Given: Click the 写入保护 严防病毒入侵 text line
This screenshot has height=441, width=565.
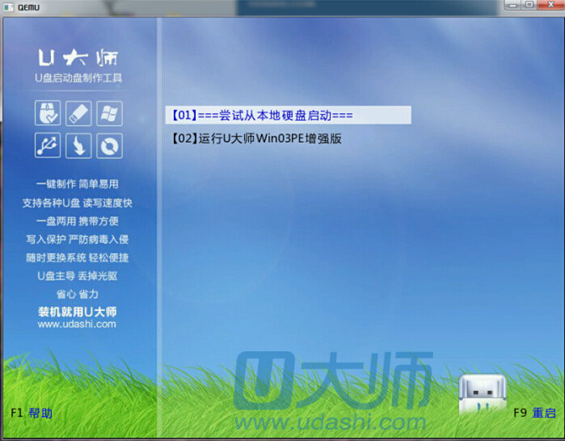Looking at the screenshot, I should click(x=77, y=239).
